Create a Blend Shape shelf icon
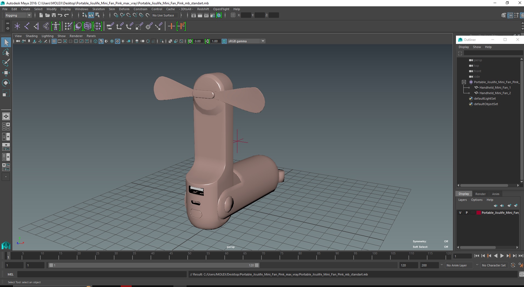Screen dimensions: 524x287 click(x=78, y=26)
